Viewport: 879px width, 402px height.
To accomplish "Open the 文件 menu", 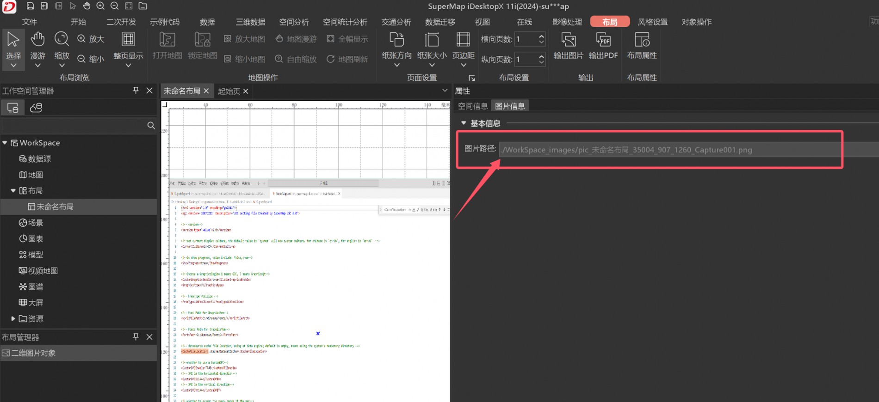I will pyautogui.click(x=30, y=22).
